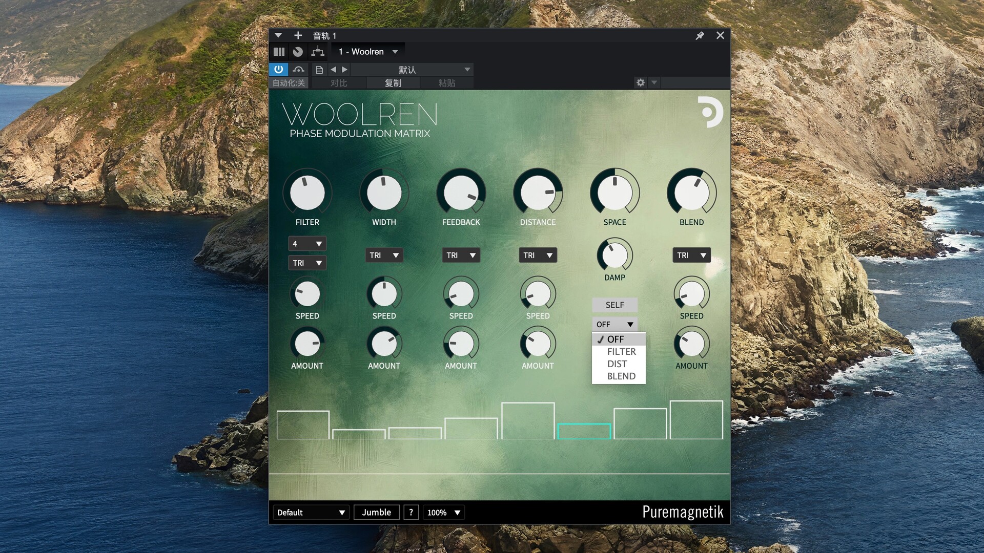Toggle the plugin power bypass button
The height and width of the screenshot is (553, 984).
(279, 69)
